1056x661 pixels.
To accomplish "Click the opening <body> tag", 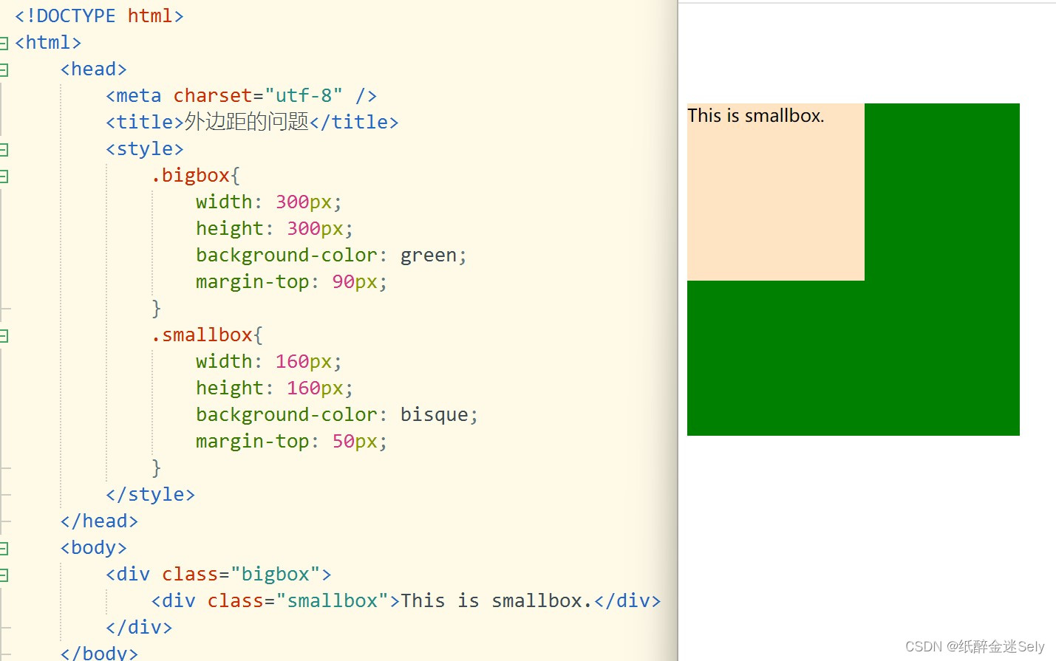I will tap(94, 547).
